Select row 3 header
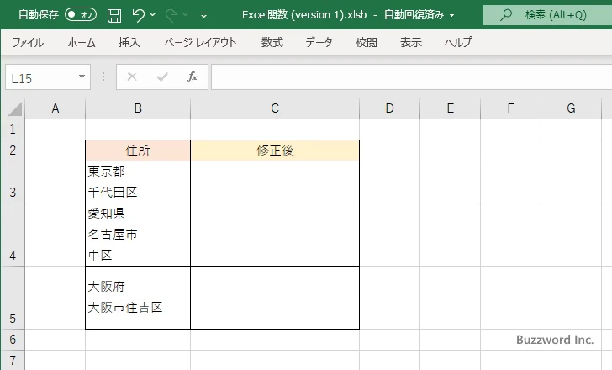This screenshot has width=612, height=370. point(13,182)
